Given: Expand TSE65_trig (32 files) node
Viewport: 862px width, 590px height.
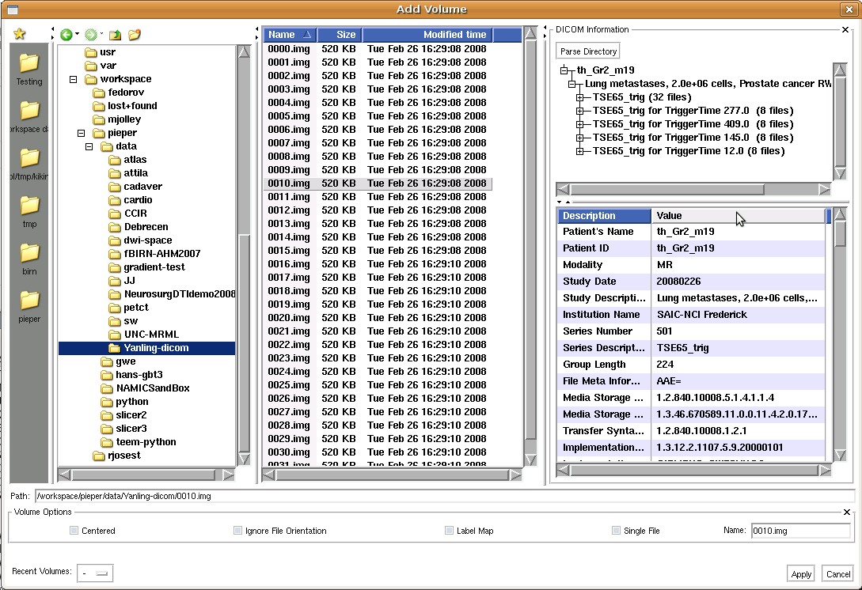Looking at the screenshot, I should point(580,97).
